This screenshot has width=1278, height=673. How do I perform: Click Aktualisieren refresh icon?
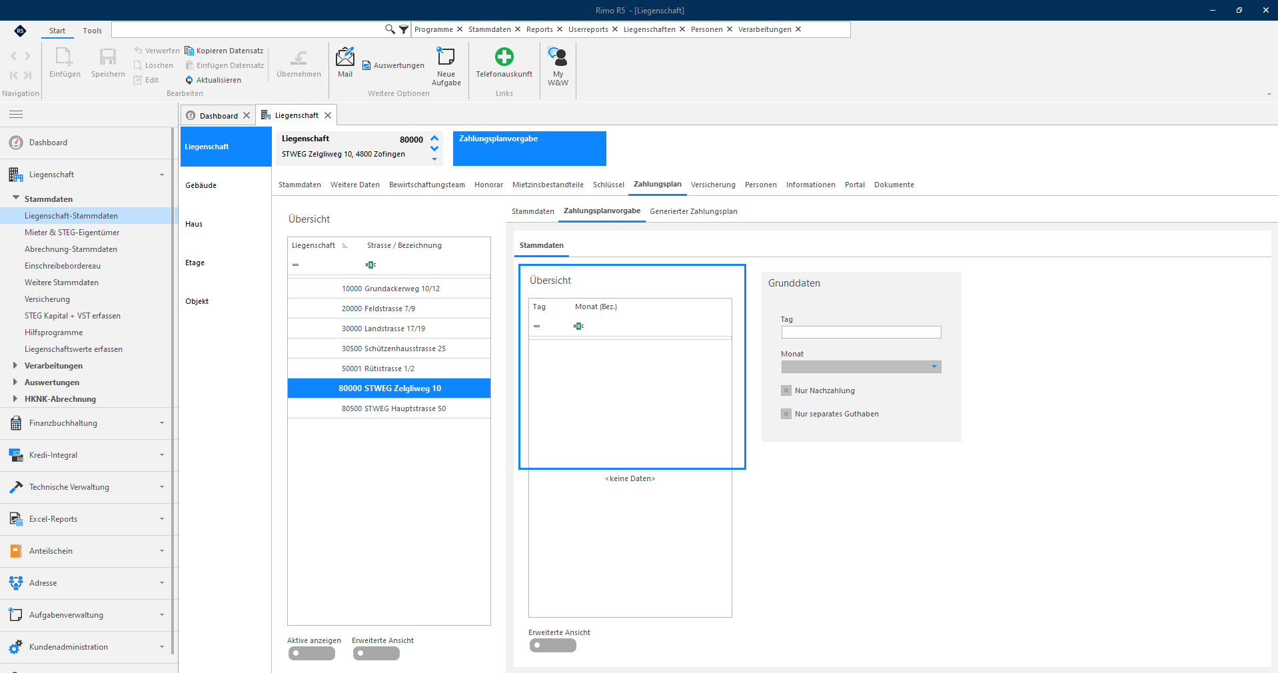[189, 80]
